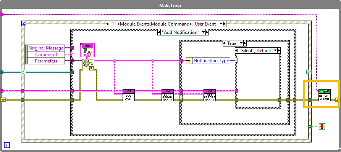The image size is (341, 152).
Task: Select the REPORT ERROR subVI
Action: pyautogui.click(x=325, y=95)
